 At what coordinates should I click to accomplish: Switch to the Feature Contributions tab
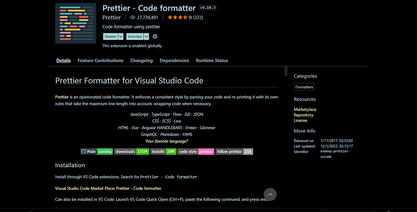[x=100, y=60]
